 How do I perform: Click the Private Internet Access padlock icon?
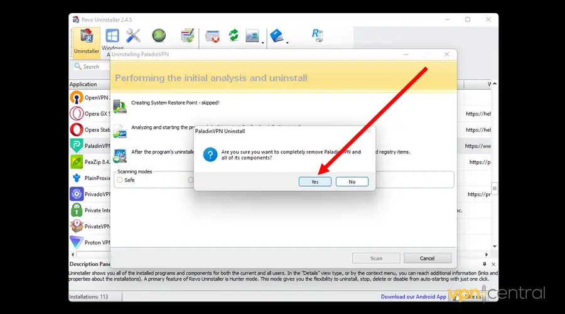click(77, 210)
